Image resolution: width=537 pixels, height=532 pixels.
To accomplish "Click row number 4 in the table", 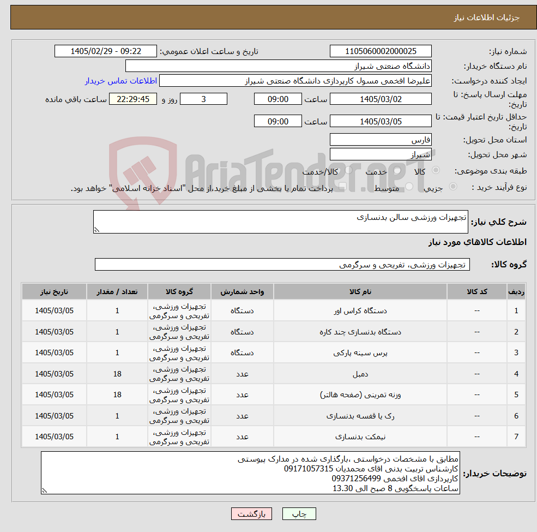I will (516, 374).
